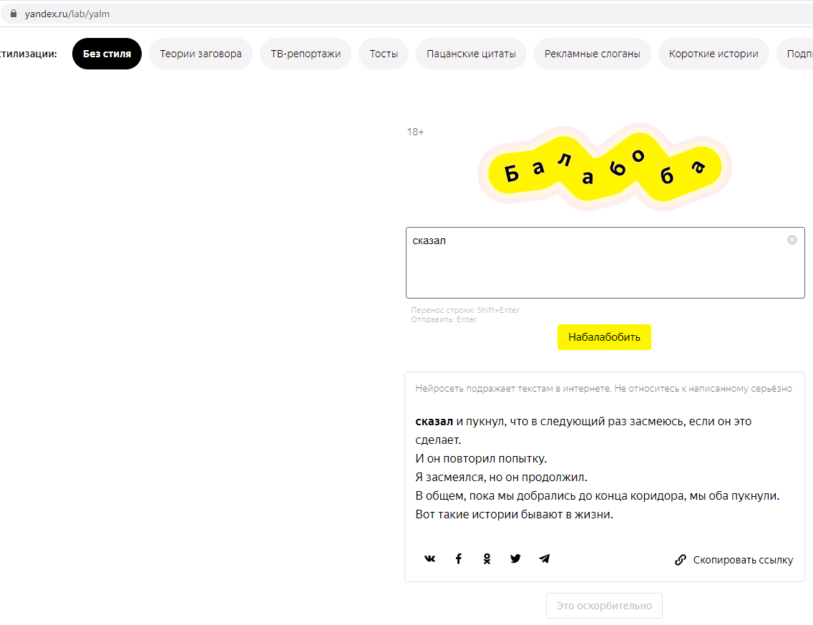Click the «Это оскорбительно» button
The width and height of the screenshot is (813, 625).
604,606
